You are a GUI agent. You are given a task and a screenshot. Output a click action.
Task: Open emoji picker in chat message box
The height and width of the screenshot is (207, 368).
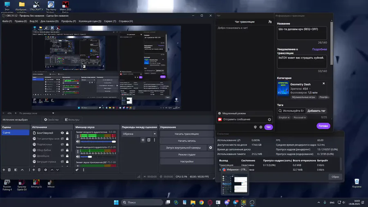point(269,119)
